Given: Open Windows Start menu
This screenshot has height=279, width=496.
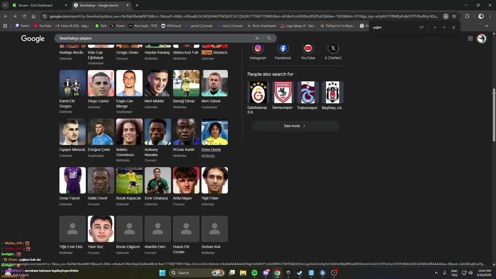Looking at the screenshot, I should (162, 273).
